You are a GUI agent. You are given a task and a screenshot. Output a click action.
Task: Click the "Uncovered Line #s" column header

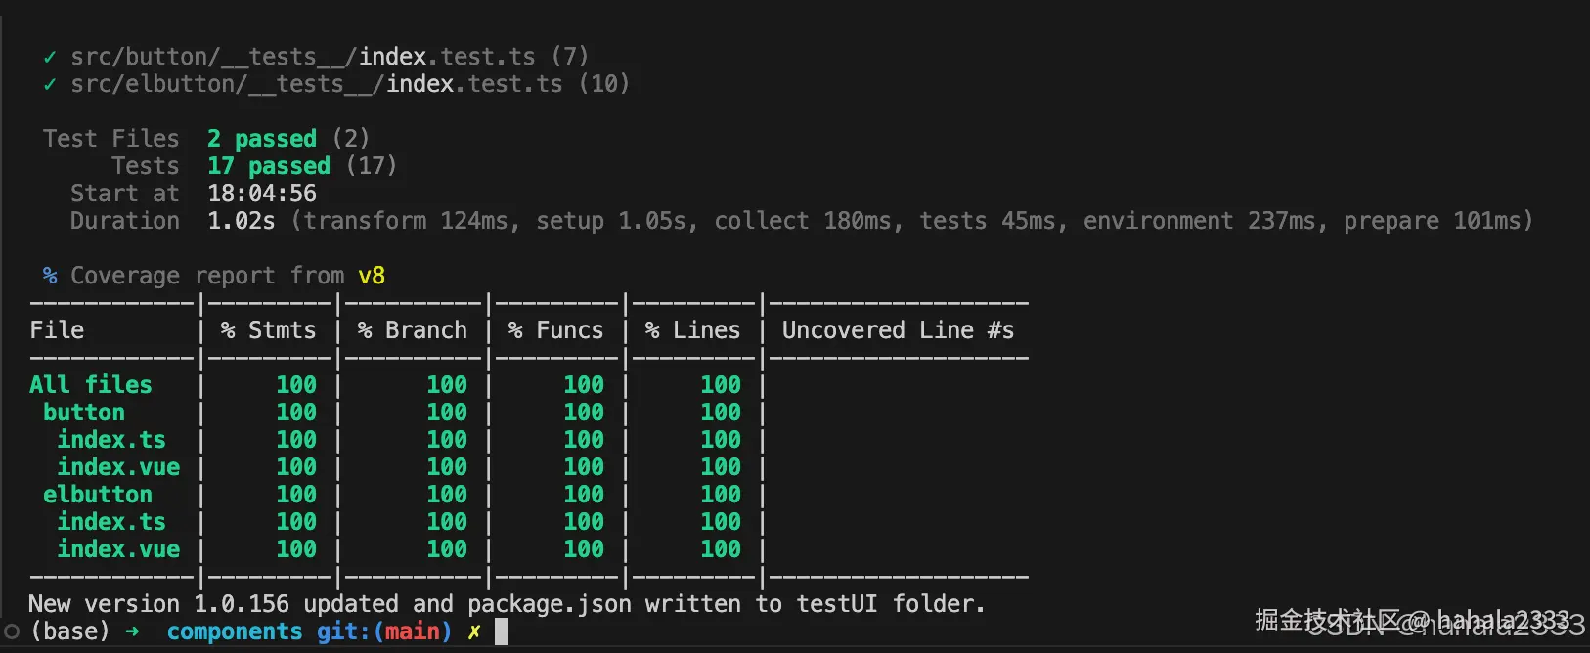point(898,330)
